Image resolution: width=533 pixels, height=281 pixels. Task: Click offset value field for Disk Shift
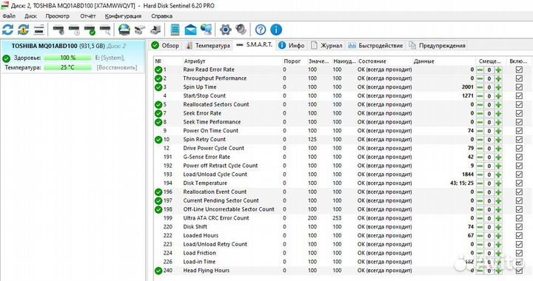[x=489, y=227]
